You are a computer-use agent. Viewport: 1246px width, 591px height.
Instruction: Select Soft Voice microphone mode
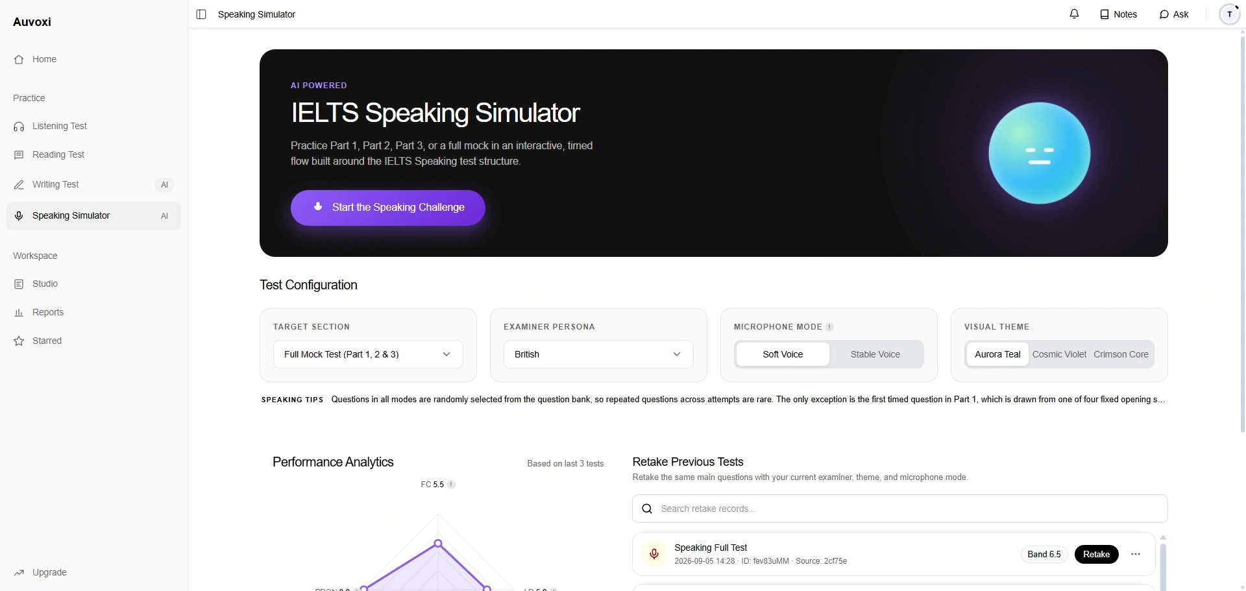(783, 355)
